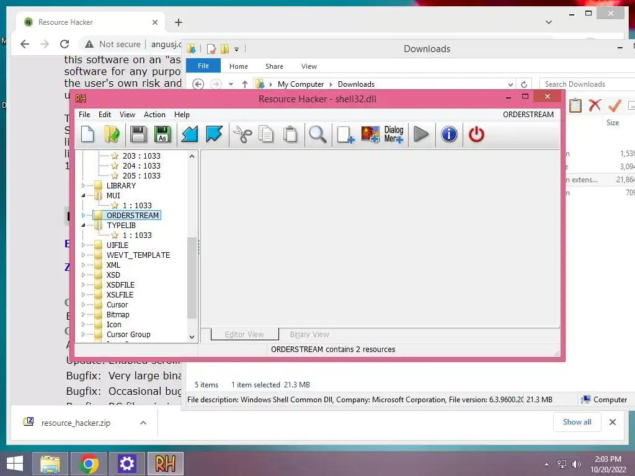Click the red power Exit icon
Image resolution: width=635 pixels, height=476 pixels.
point(476,134)
